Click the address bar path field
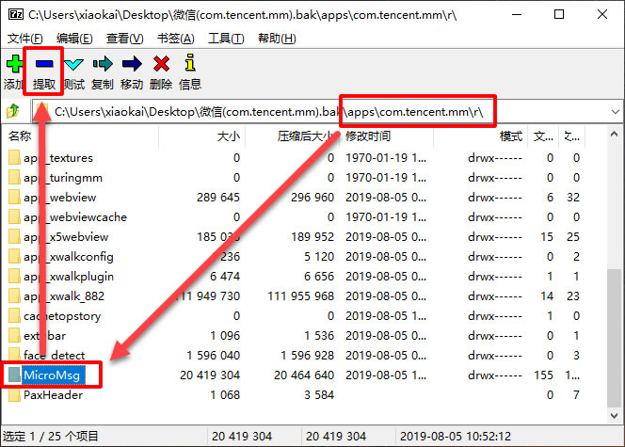This screenshot has height=447, width=625. tap(282, 111)
